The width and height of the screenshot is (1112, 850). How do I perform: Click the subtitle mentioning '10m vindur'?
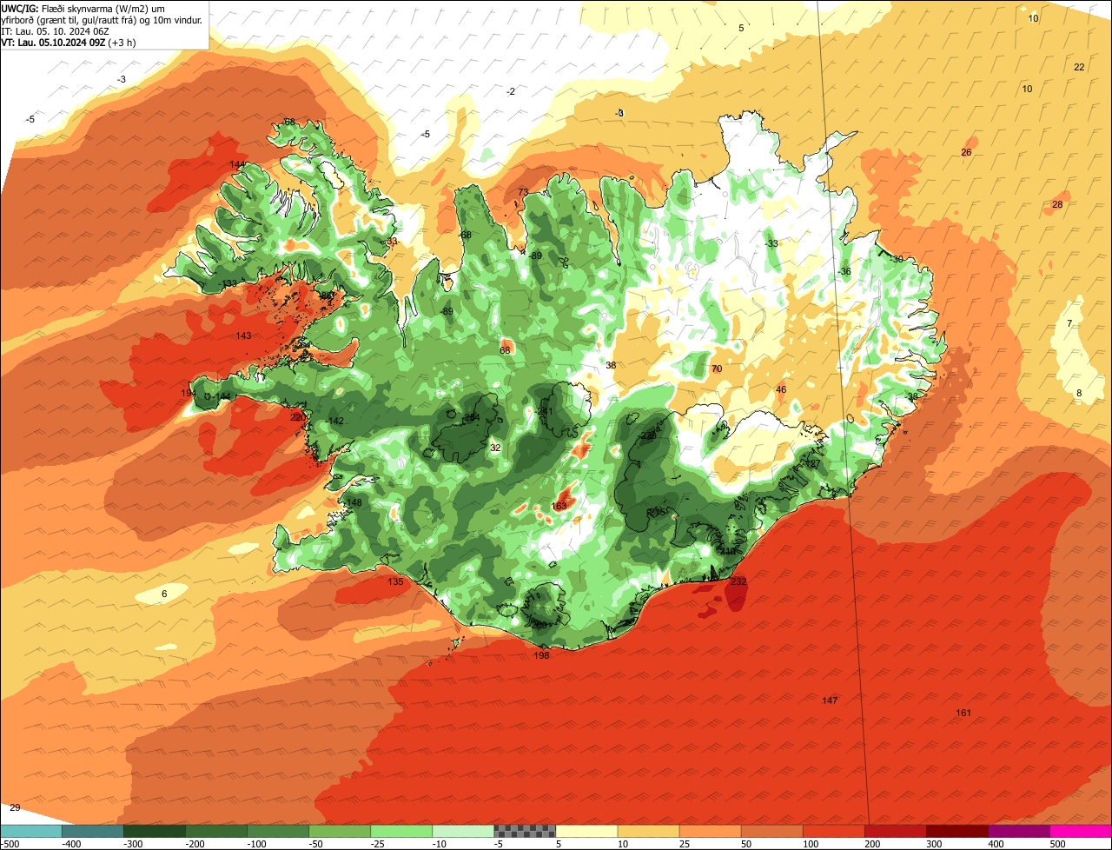(102, 19)
